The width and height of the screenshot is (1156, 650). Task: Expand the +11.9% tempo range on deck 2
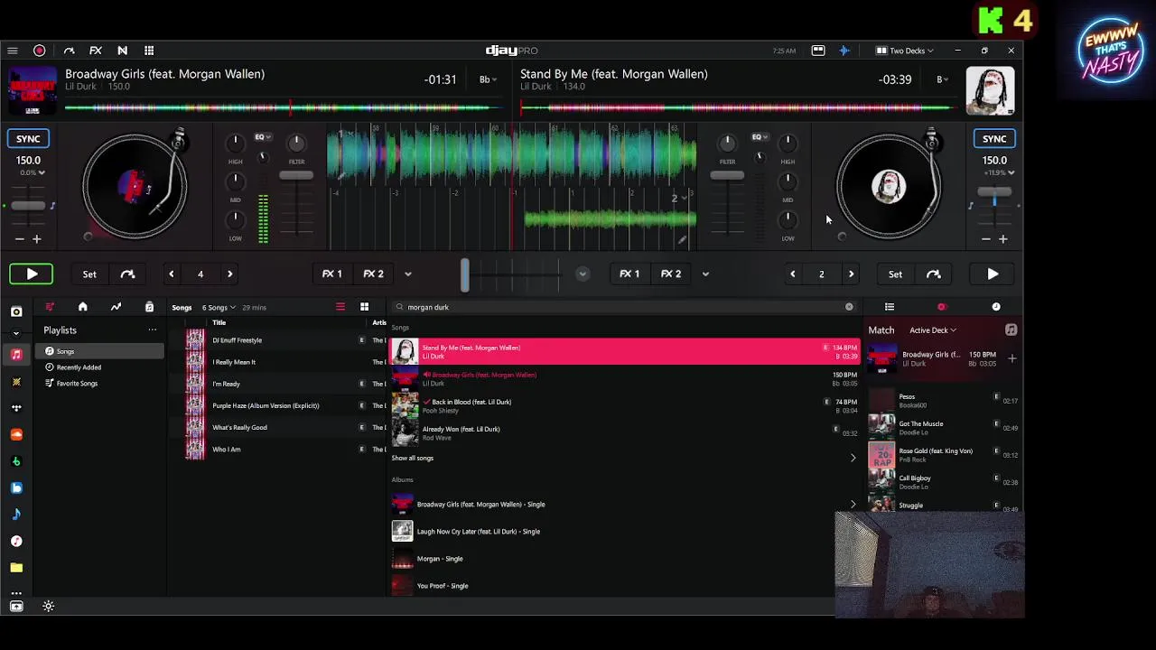[x=998, y=172]
